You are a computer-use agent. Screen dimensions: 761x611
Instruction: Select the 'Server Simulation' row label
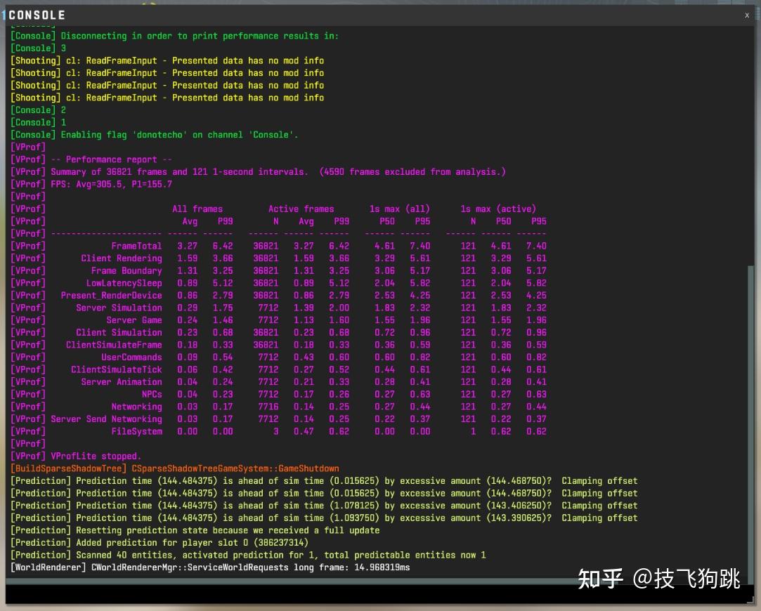(119, 308)
